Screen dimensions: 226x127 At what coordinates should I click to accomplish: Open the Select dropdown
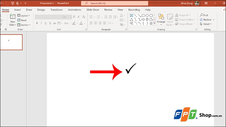click(206, 24)
